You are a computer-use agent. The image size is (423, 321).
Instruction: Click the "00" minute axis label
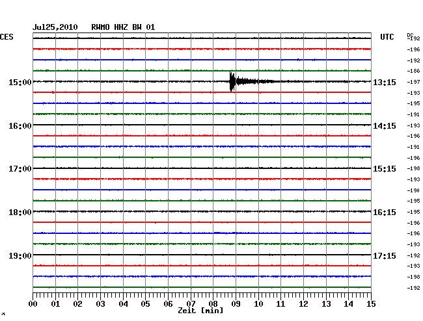tap(33, 304)
